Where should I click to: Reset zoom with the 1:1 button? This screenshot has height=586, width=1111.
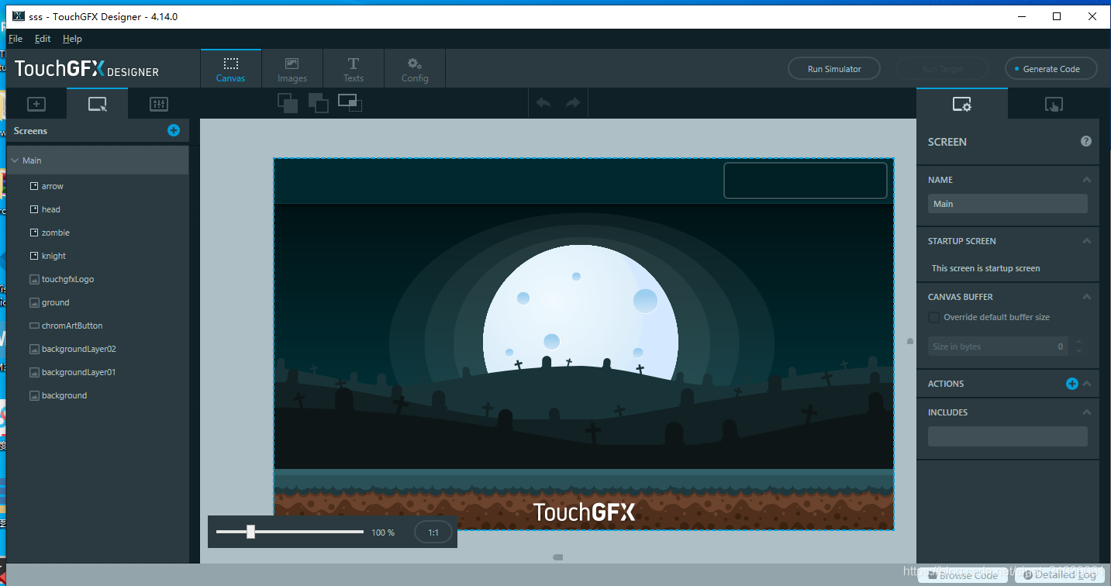(433, 533)
